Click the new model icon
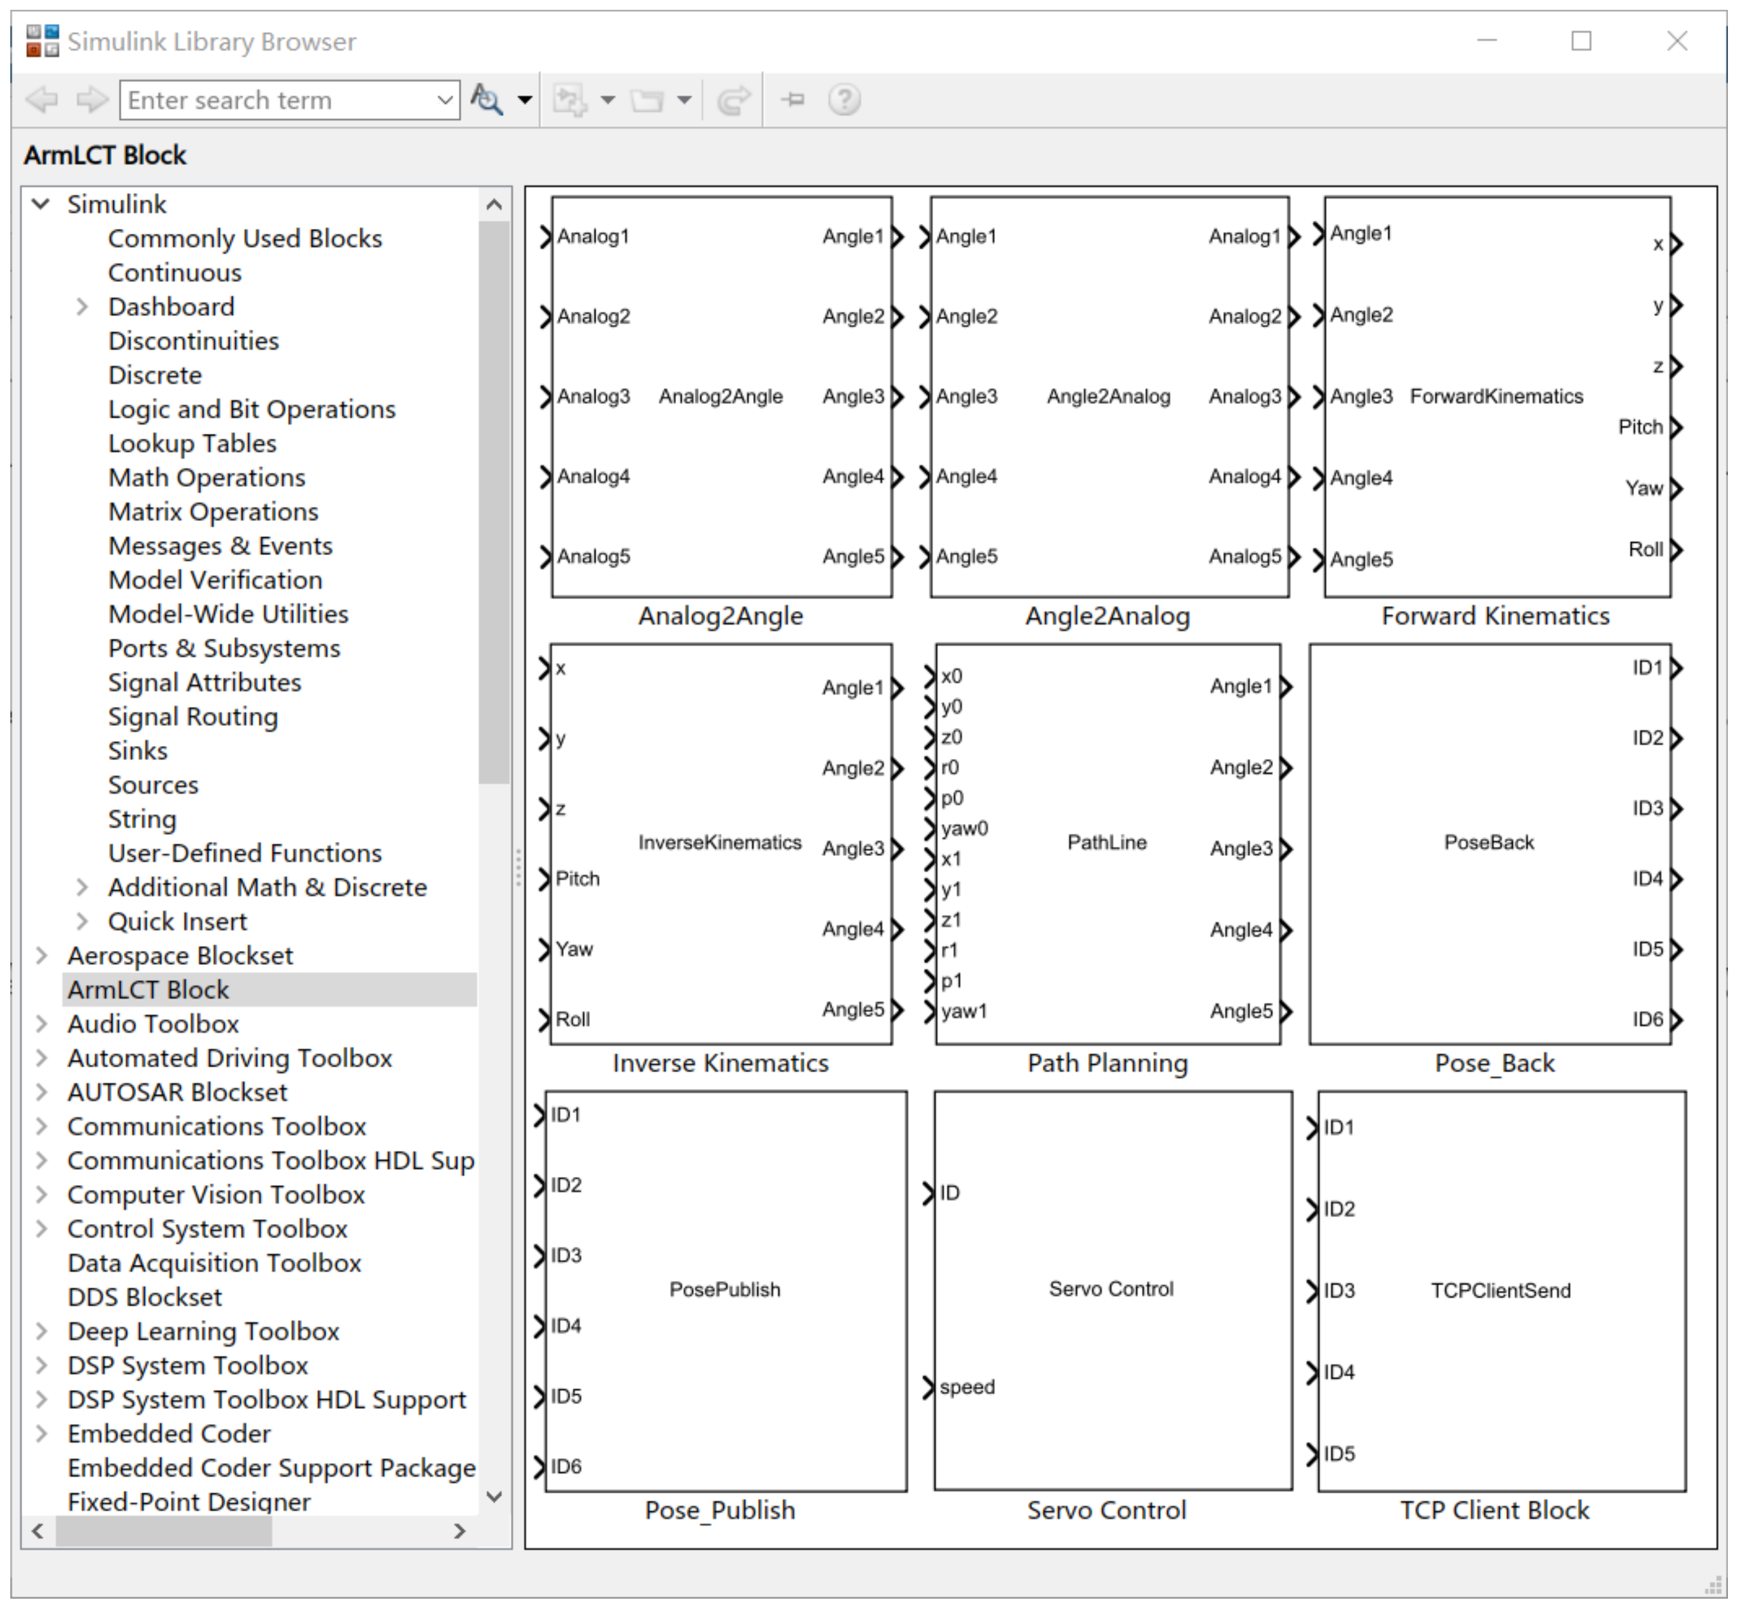The height and width of the screenshot is (1615, 1741). [x=570, y=100]
